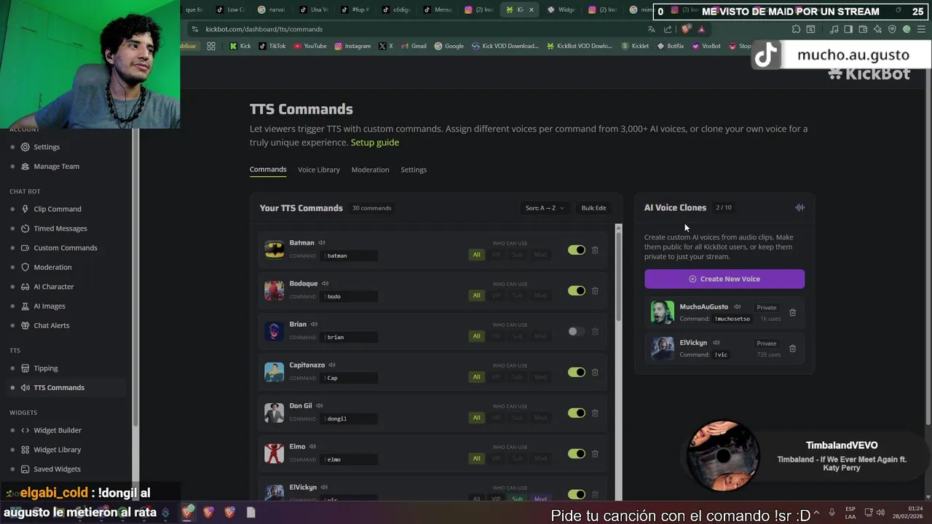Edit the !dongil command field

[x=349, y=418]
